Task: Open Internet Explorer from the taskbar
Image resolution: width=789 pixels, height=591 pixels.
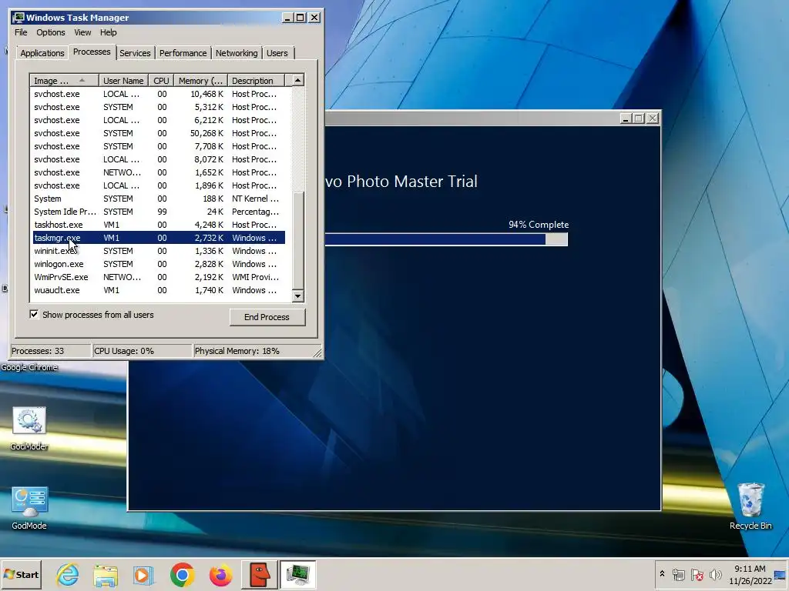Action: click(x=68, y=574)
